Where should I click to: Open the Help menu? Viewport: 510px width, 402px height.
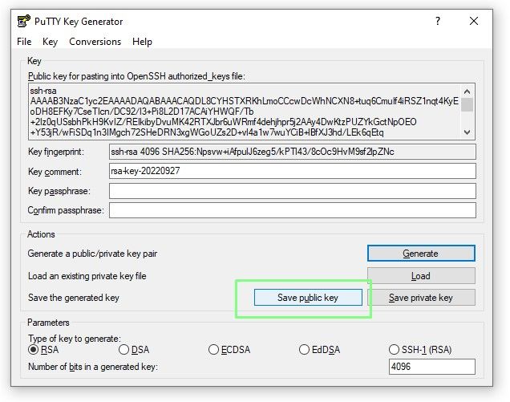142,42
